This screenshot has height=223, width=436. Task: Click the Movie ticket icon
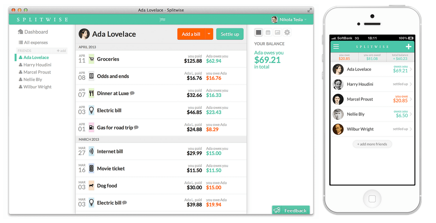click(x=91, y=169)
